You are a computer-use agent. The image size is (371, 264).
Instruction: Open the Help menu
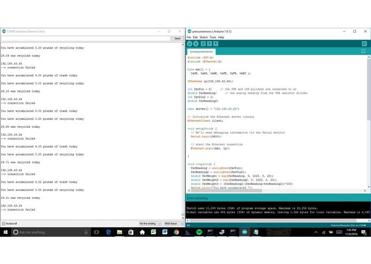click(x=221, y=37)
